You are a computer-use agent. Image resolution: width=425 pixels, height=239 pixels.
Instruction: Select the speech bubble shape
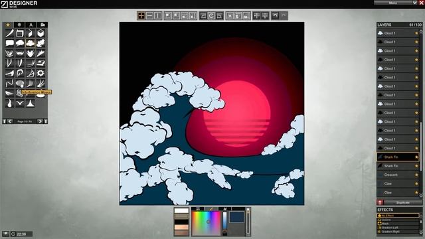[x=9, y=43]
